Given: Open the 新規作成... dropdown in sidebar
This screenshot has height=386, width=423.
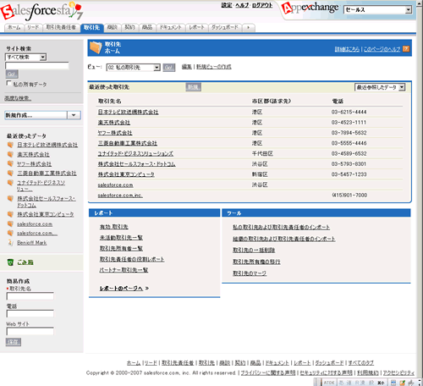Looking at the screenshot, I should pos(42,115).
